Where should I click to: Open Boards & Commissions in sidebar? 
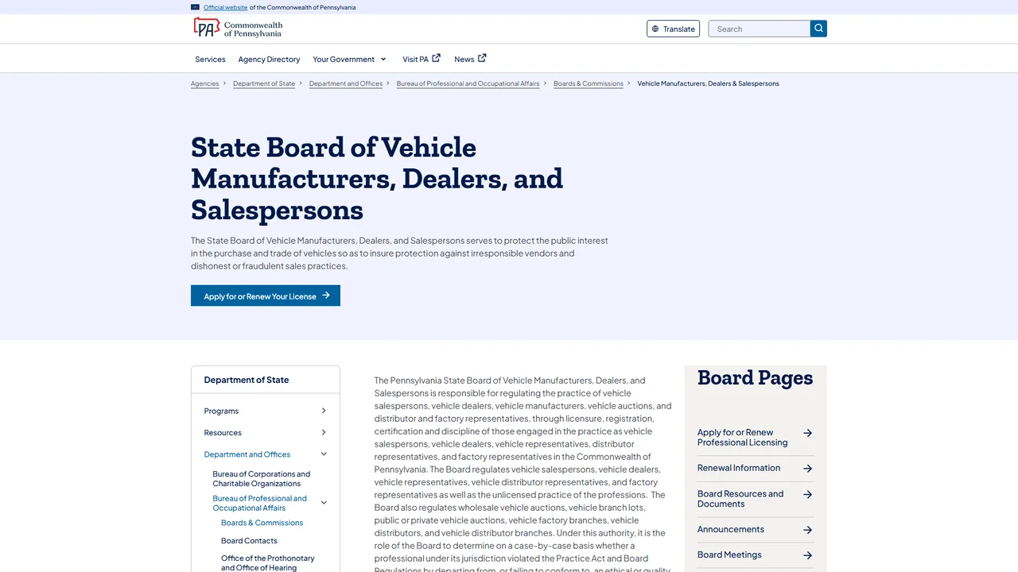click(x=262, y=523)
